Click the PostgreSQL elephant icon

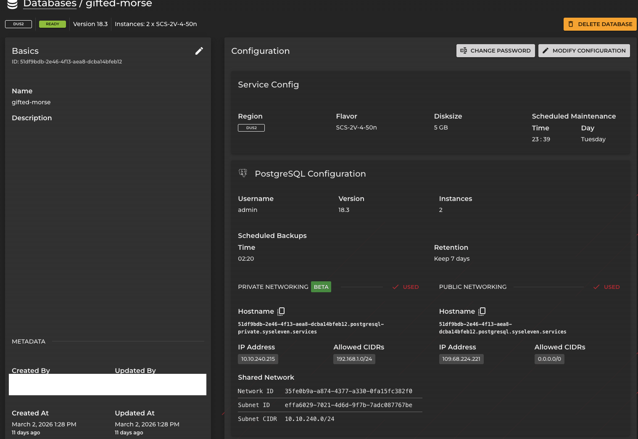(243, 173)
